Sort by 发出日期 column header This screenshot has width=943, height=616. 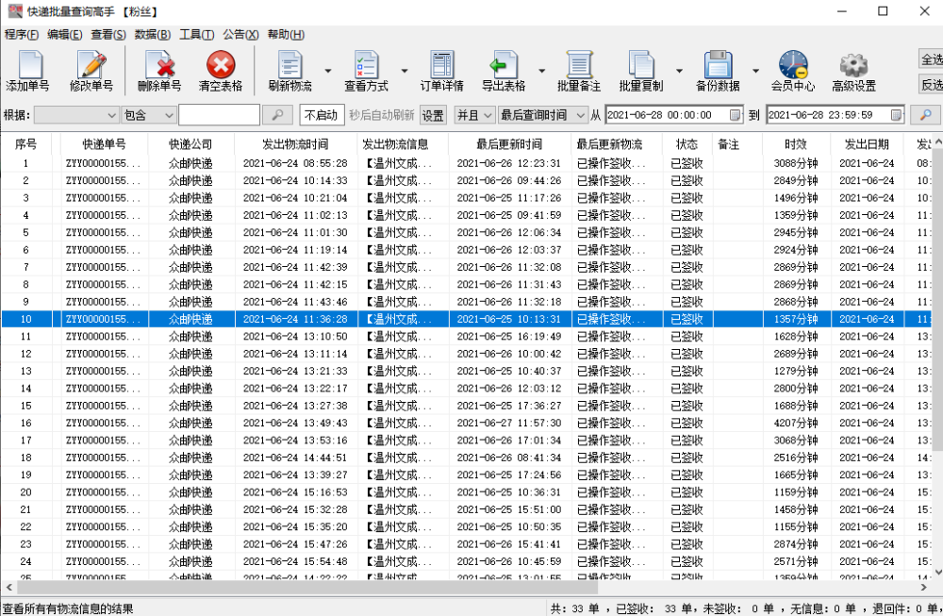pos(867,144)
